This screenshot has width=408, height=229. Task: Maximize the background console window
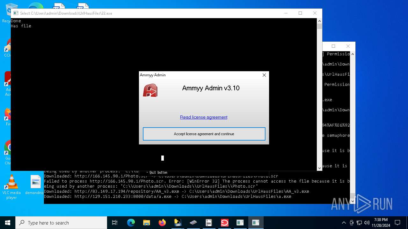point(333,46)
